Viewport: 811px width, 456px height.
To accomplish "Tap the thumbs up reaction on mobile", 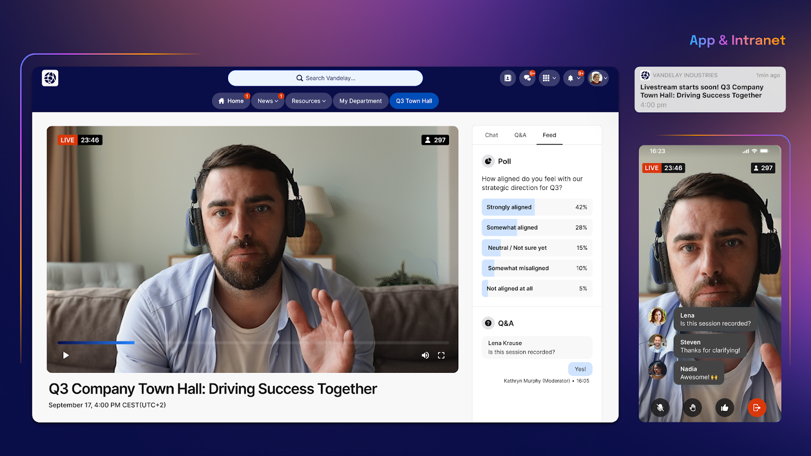I will [x=724, y=407].
